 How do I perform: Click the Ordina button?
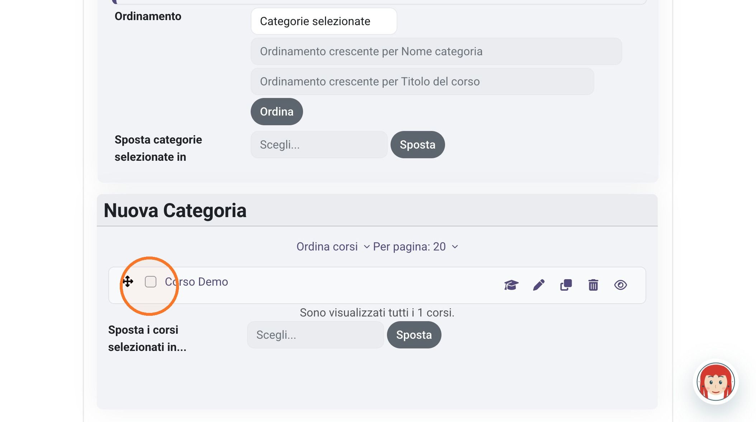277,112
